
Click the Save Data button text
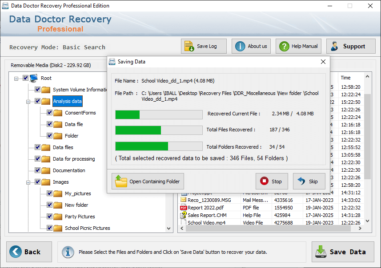click(348, 252)
